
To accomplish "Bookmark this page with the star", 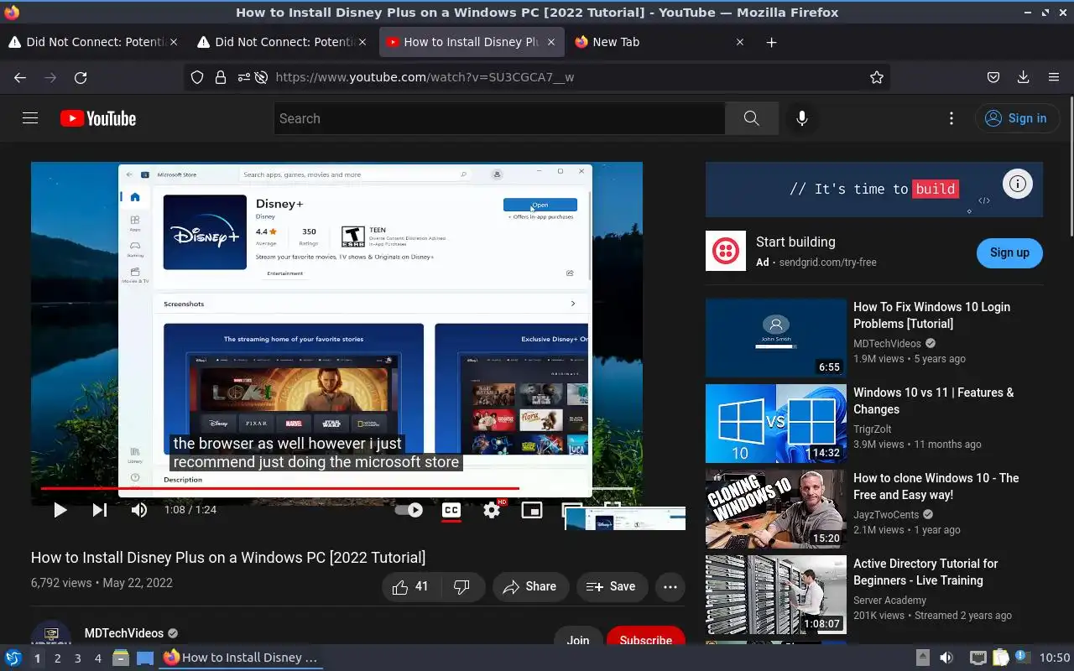I will point(877,77).
